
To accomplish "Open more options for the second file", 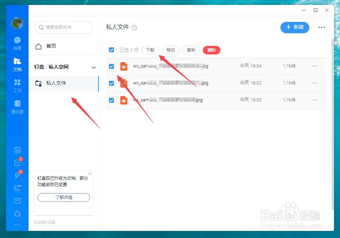I will (x=314, y=83).
